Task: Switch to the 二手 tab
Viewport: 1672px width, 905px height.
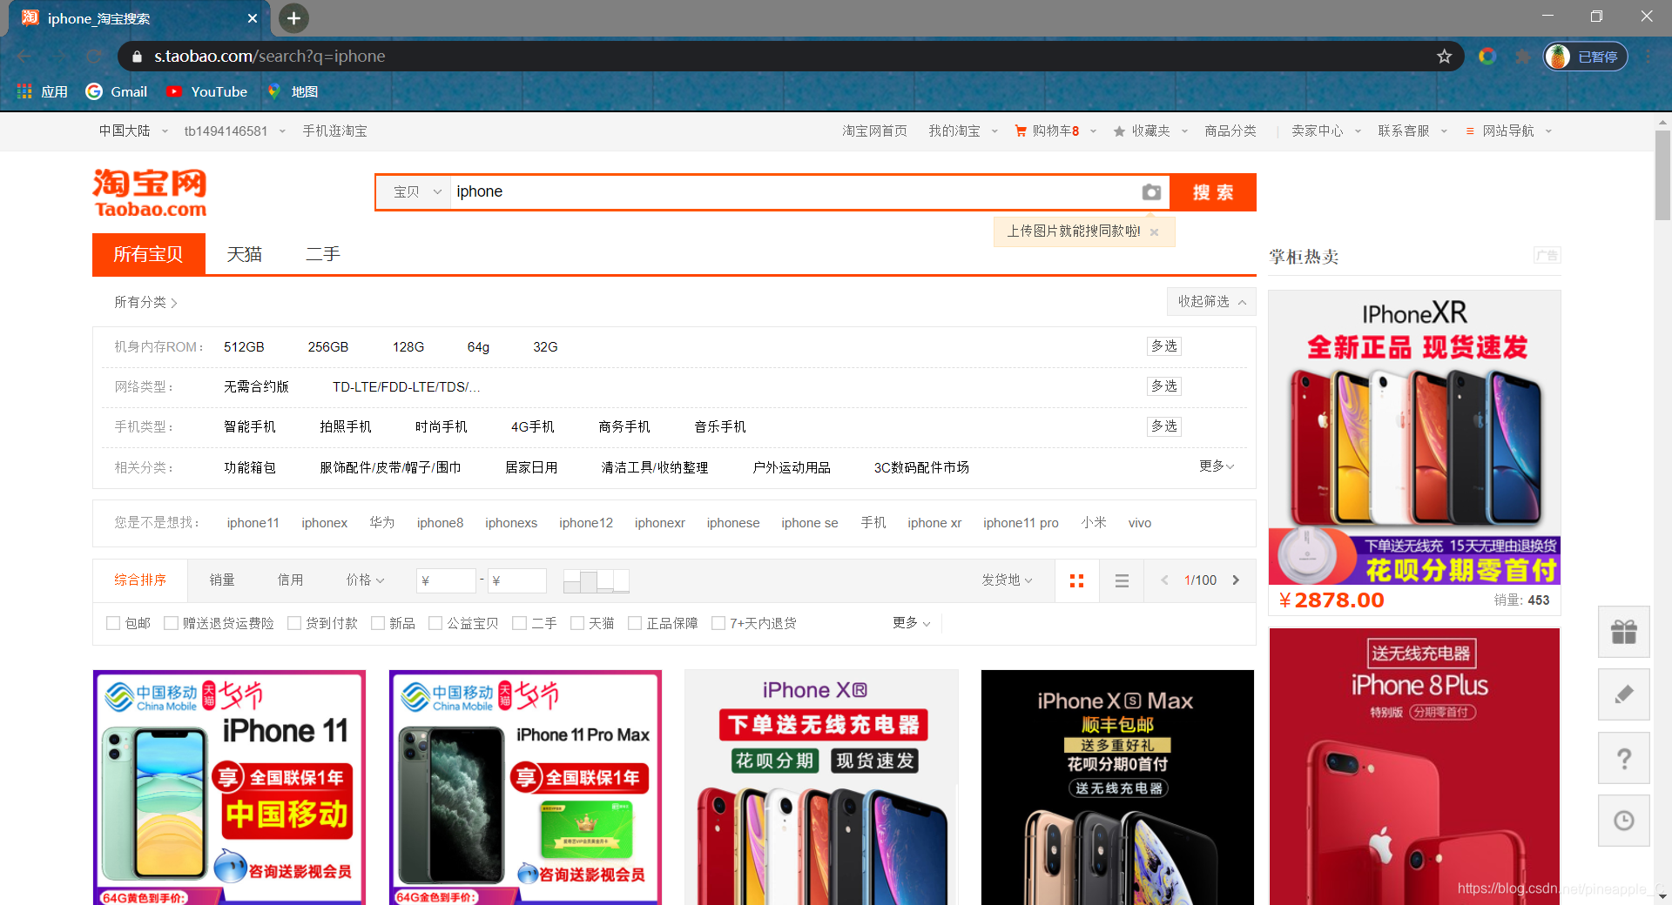Action: (x=323, y=254)
